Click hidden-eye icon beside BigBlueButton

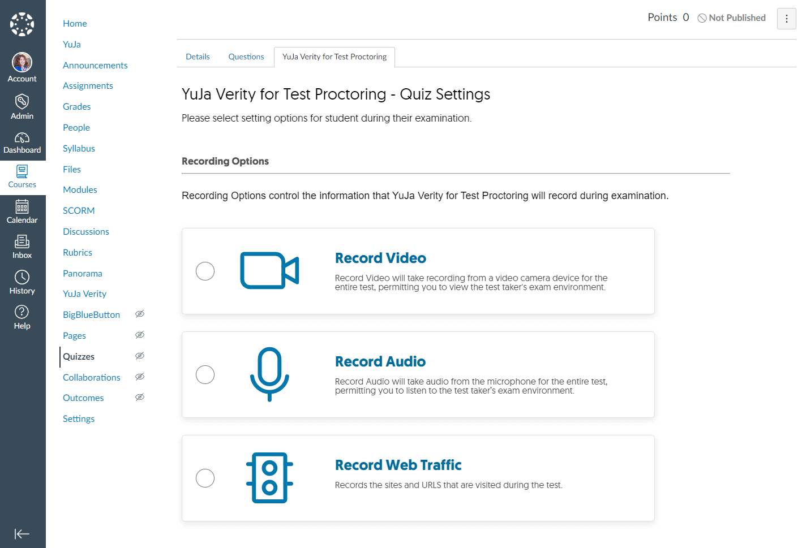coord(140,314)
